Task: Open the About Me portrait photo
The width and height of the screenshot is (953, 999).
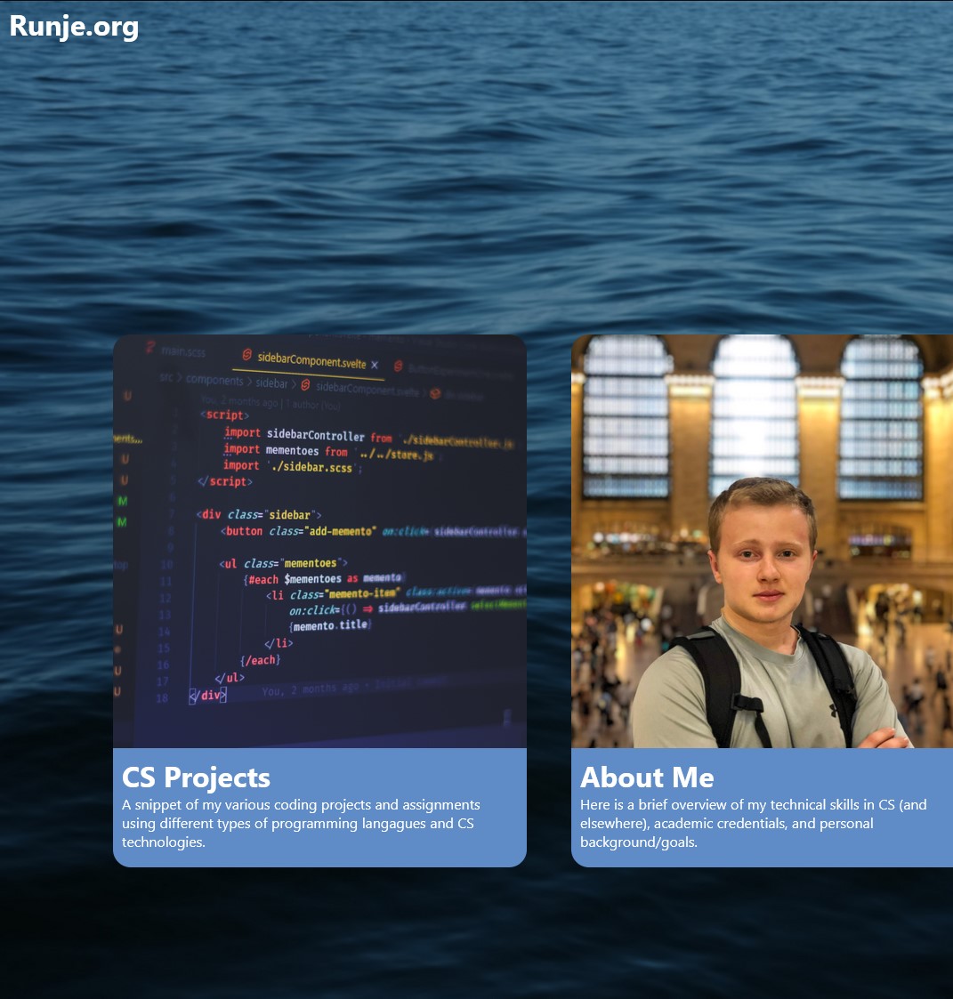Action: pyautogui.click(x=762, y=541)
